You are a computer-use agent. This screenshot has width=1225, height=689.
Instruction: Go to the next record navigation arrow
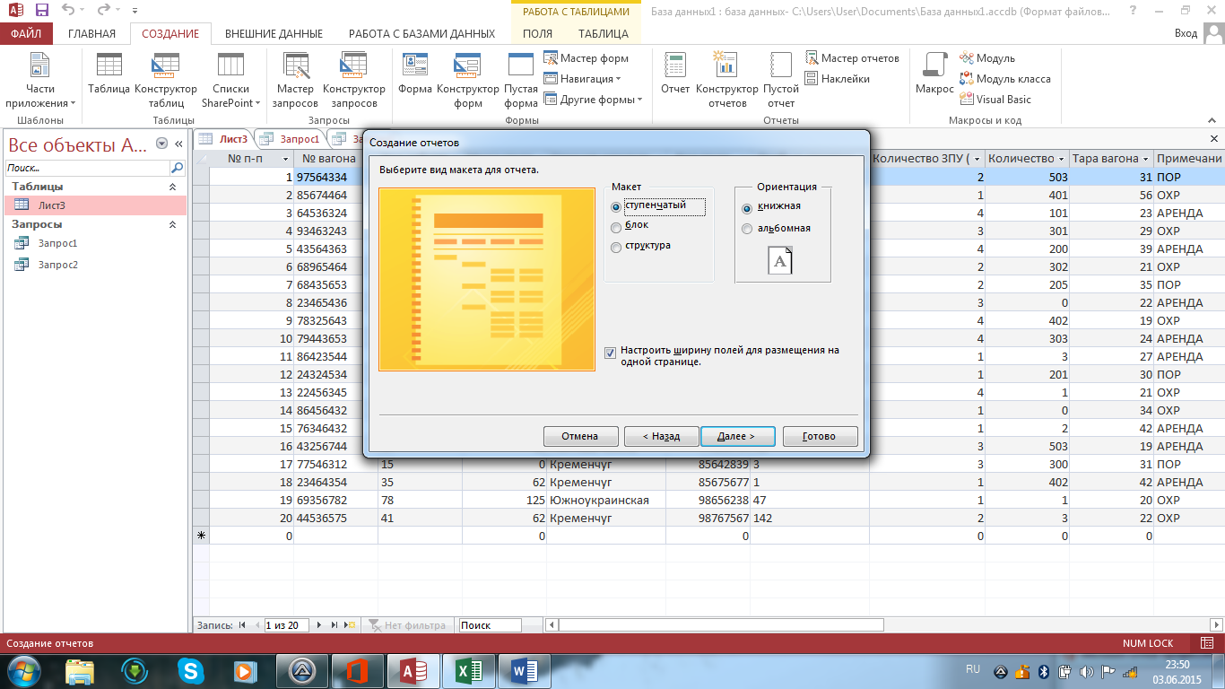tap(320, 625)
